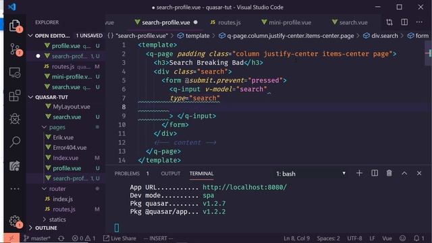Open editor More Actions ellipsis

pyautogui.click(x=419, y=22)
